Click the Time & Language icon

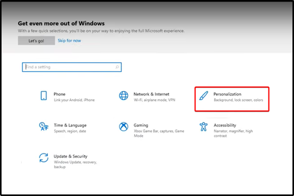(43, 127)
